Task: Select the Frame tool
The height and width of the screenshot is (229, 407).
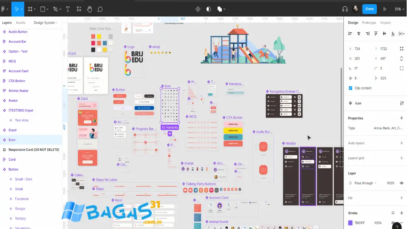Action: [30, 8]
